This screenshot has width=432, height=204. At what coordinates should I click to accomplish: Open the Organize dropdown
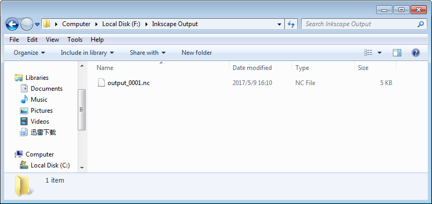coord(29,52)
